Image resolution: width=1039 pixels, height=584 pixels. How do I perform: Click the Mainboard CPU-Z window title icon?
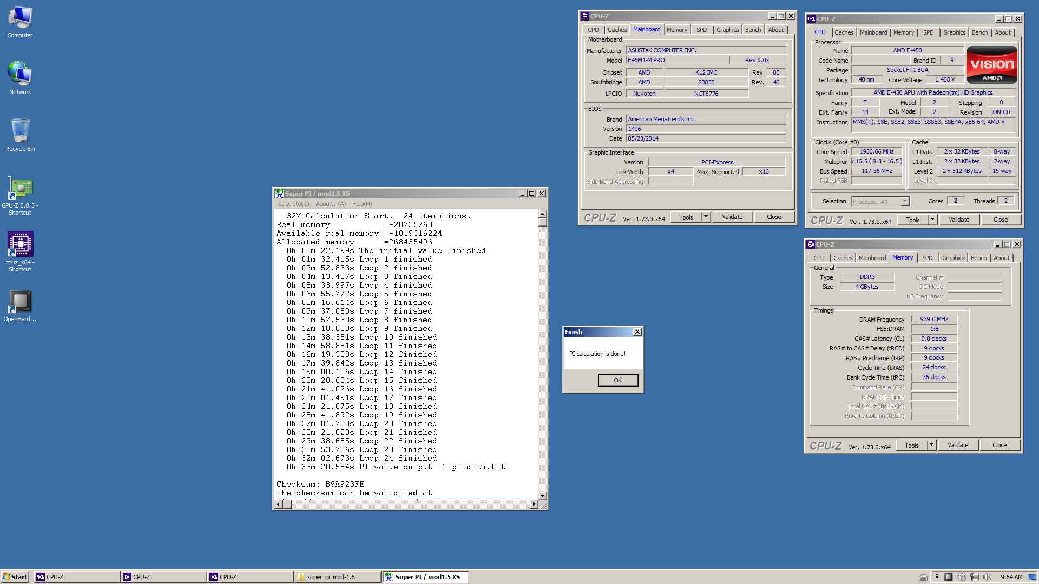point(584,16)
